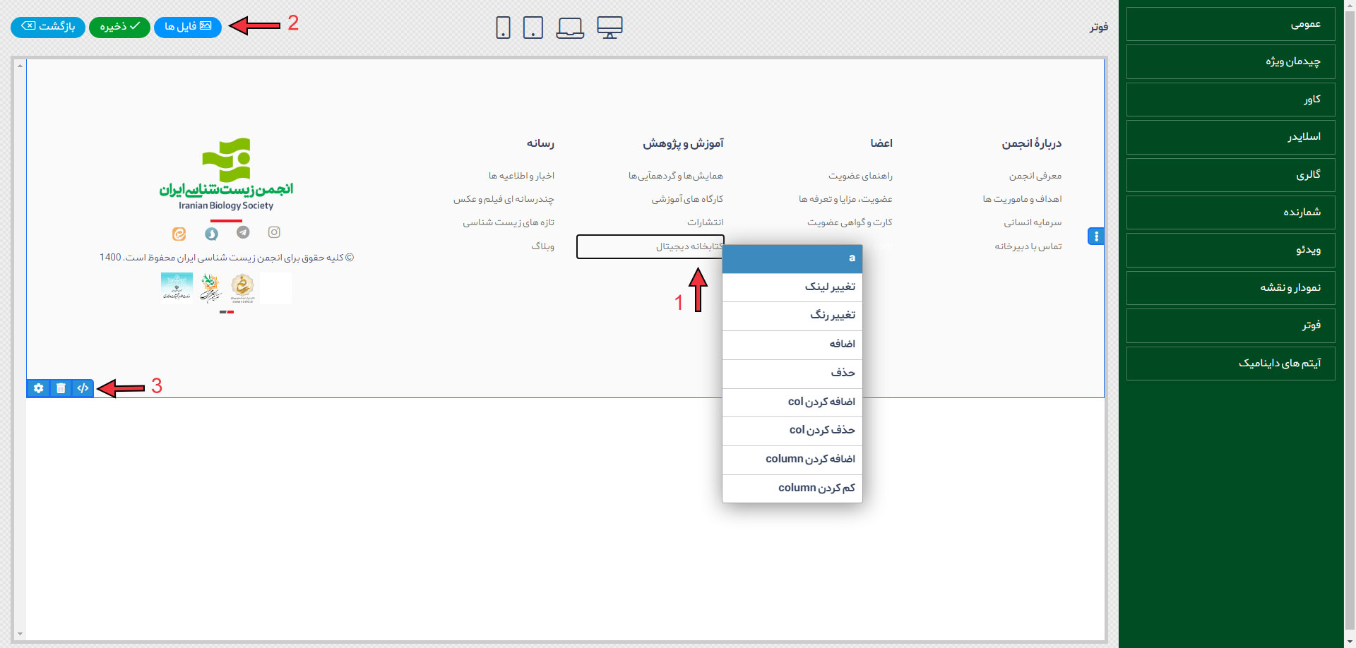Choose اضافه in context menu
Image resolution: width=1356 pixels, height=648 pixels.
click(x=792, y=344)
